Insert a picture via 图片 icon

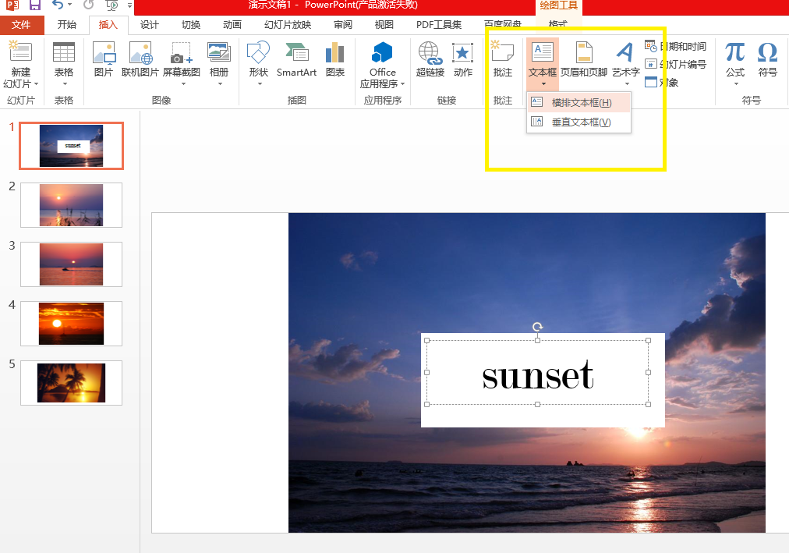[x=104, y=52]
